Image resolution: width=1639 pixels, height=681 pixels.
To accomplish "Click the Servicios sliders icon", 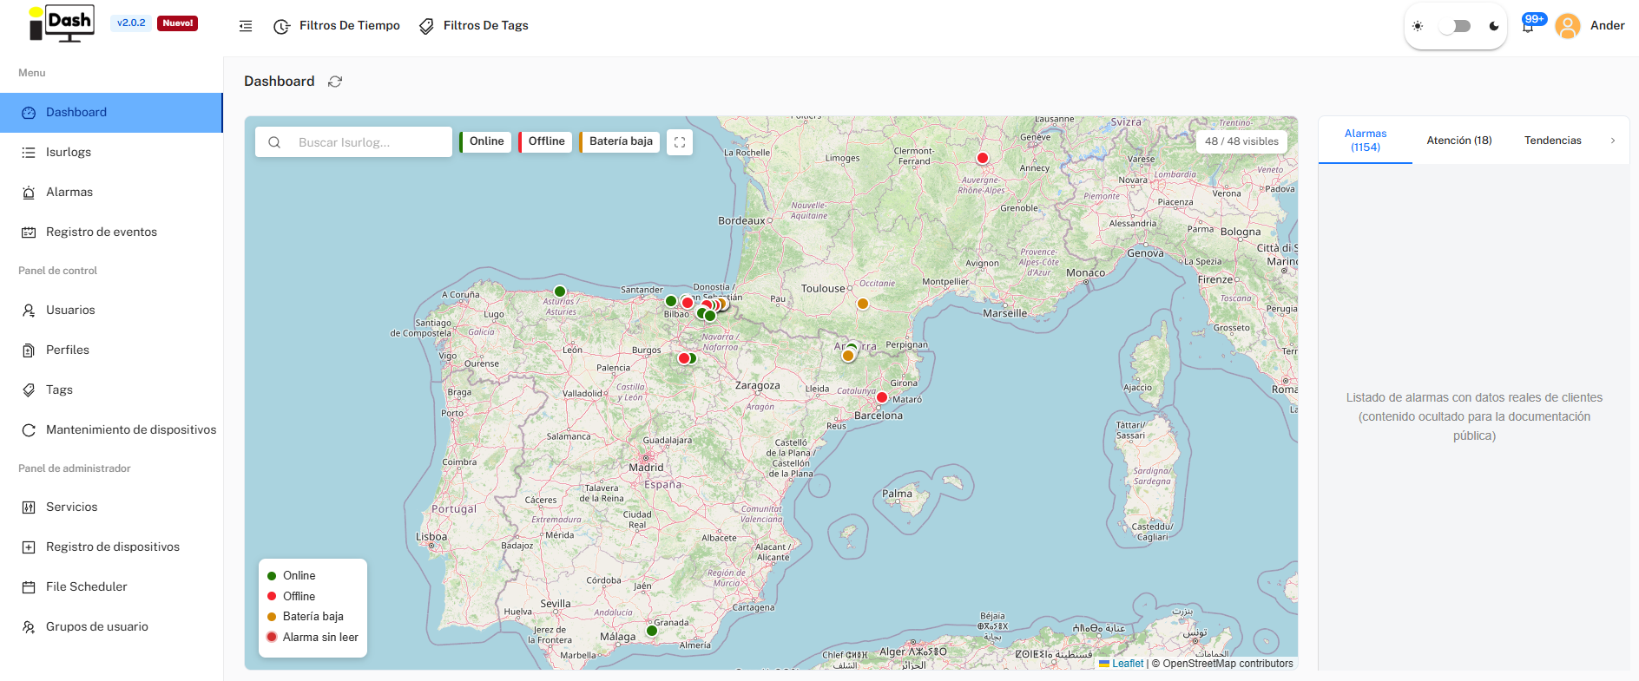I will pyautogui.click(x=29, y=507).
